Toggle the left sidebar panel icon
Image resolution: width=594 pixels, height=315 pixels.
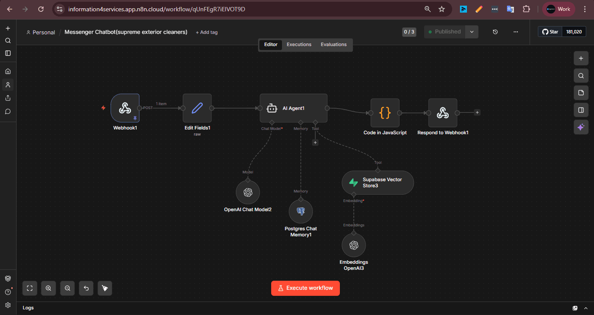(8, 53)
